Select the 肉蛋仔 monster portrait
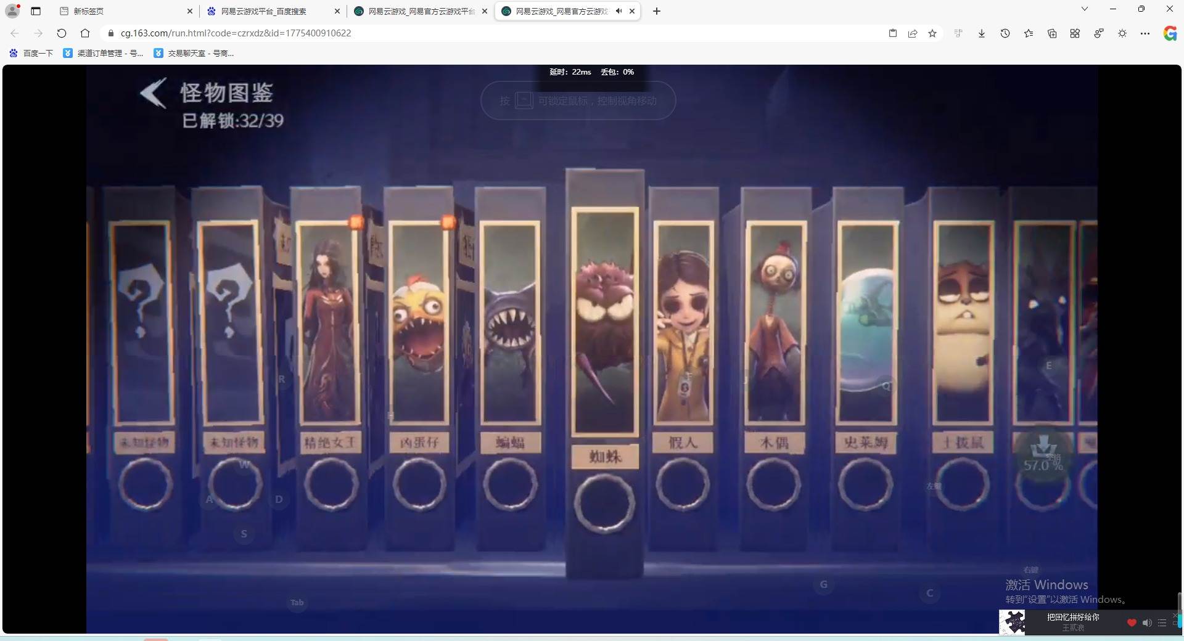Image resolution: width=1184 pixels, height=641 pixels. click(419, 322)
